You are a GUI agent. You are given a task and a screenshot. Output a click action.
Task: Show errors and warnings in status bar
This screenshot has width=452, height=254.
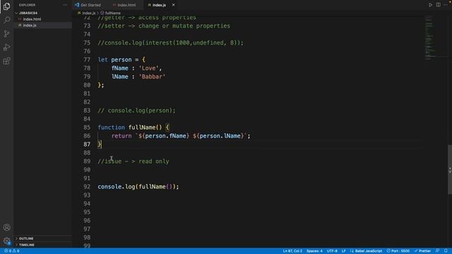click(11, 251)
